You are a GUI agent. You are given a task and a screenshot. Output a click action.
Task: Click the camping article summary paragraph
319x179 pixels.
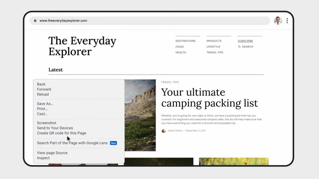point(211,119)
